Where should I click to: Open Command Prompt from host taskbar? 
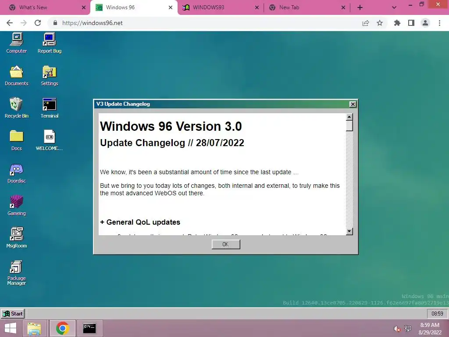[89, 328]
